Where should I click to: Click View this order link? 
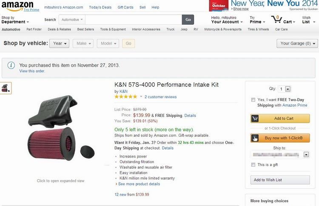click(32, 71)
